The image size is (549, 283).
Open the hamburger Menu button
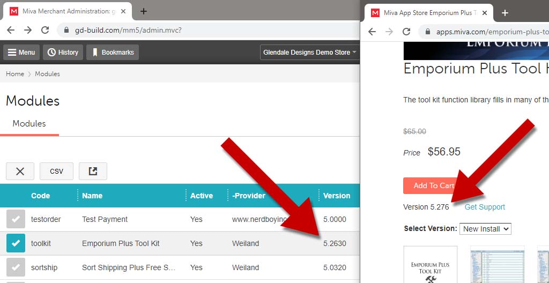coord(21,52)
